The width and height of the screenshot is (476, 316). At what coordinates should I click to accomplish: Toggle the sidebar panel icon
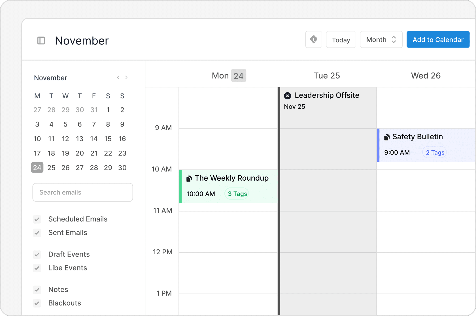coord(41,40)
